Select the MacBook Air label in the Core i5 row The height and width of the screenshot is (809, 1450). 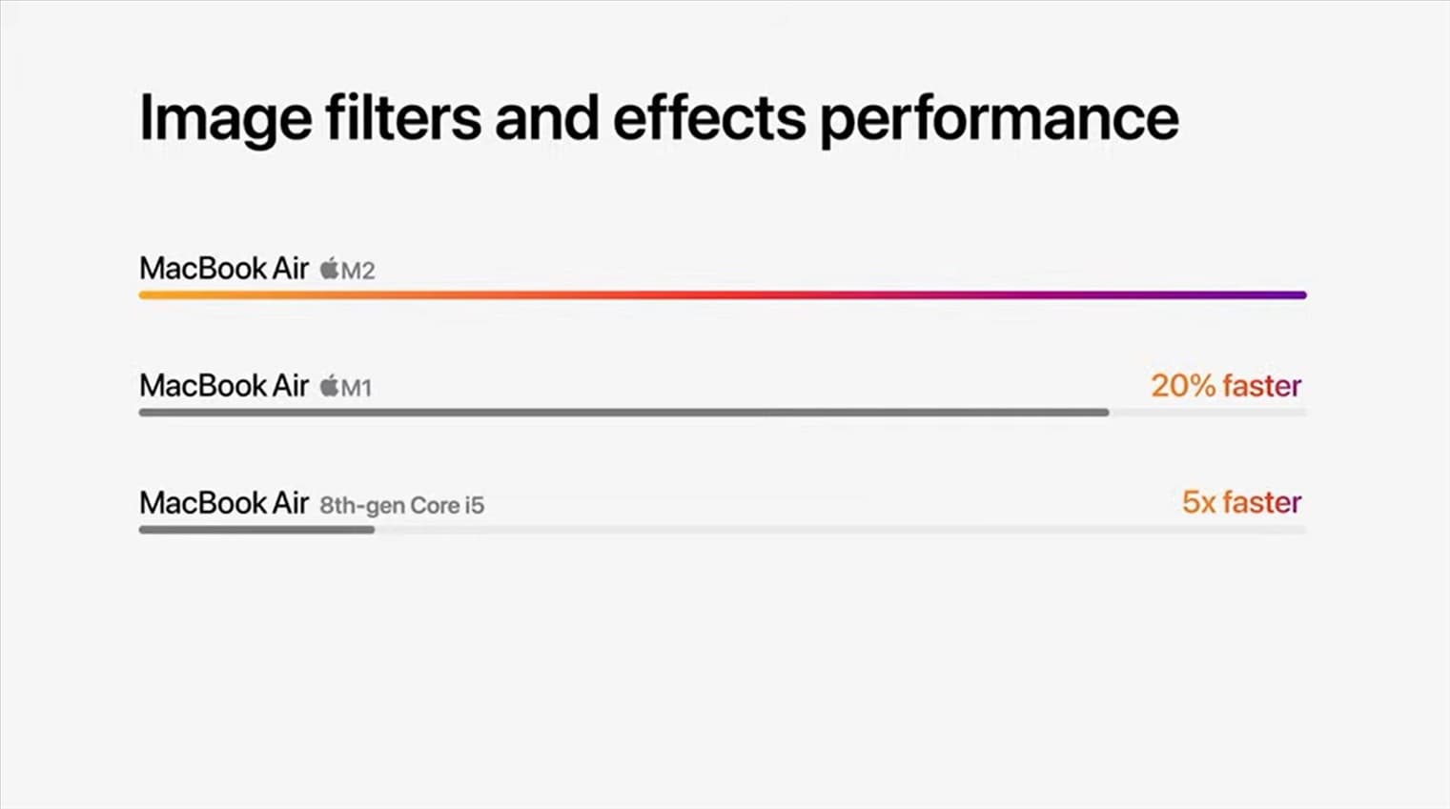click(x=224, y=503)
